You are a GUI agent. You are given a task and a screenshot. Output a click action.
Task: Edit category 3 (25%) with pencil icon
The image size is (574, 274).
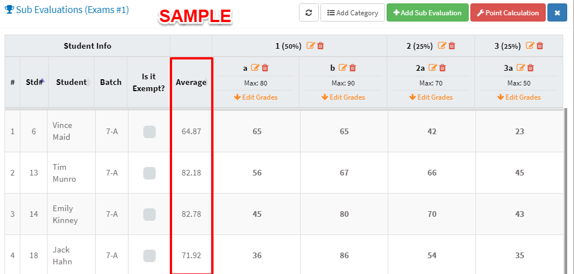pyautogui.click(x=530, y=46)
